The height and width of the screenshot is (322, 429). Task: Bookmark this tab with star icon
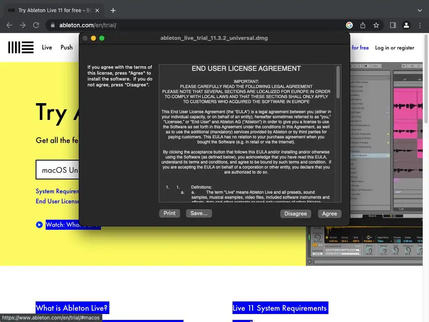(x=376, y=25)
